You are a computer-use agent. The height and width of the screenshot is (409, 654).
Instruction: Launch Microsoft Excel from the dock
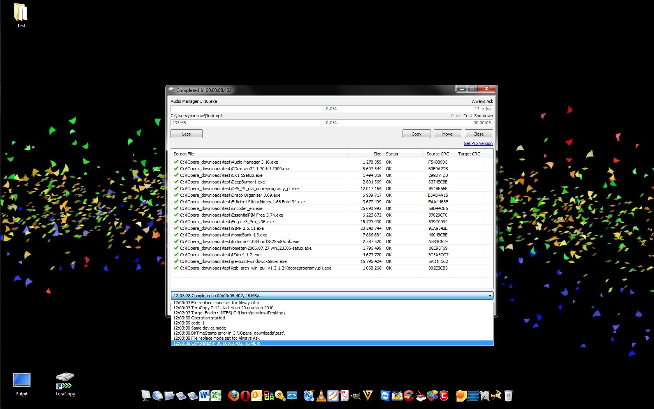point(216,396)
